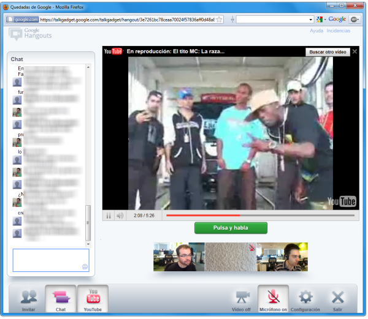Open the Invitar people panel
The image size is (368, 319).
(29, 300)
